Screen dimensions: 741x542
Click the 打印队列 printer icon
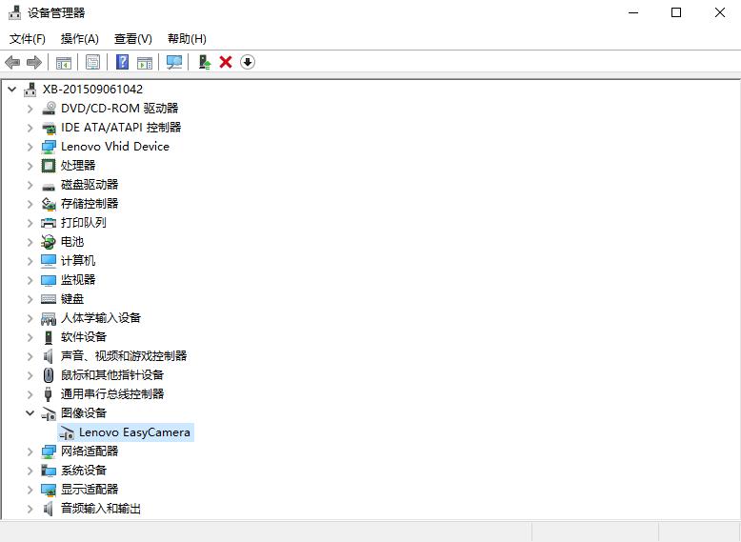click(x=49, y=223)
